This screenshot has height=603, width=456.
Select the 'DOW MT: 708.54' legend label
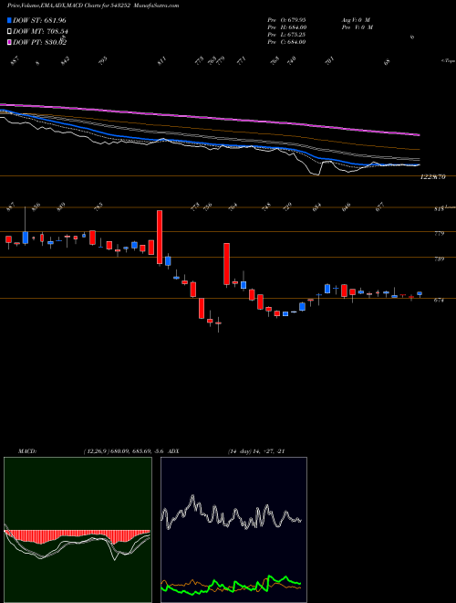click(41, 31)
